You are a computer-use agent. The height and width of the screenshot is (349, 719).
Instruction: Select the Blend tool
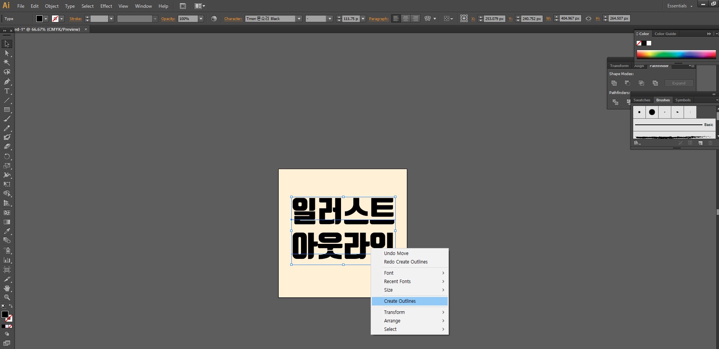tap(7, 240)
